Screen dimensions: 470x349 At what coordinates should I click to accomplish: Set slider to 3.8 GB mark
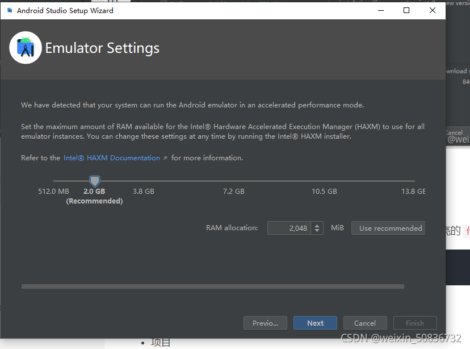coord(144,181)
